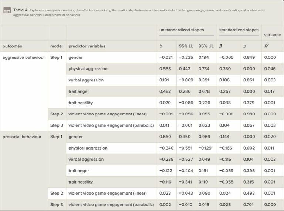
Task: Click the last row's 0.701 p-value
Action: coord(248,205)
